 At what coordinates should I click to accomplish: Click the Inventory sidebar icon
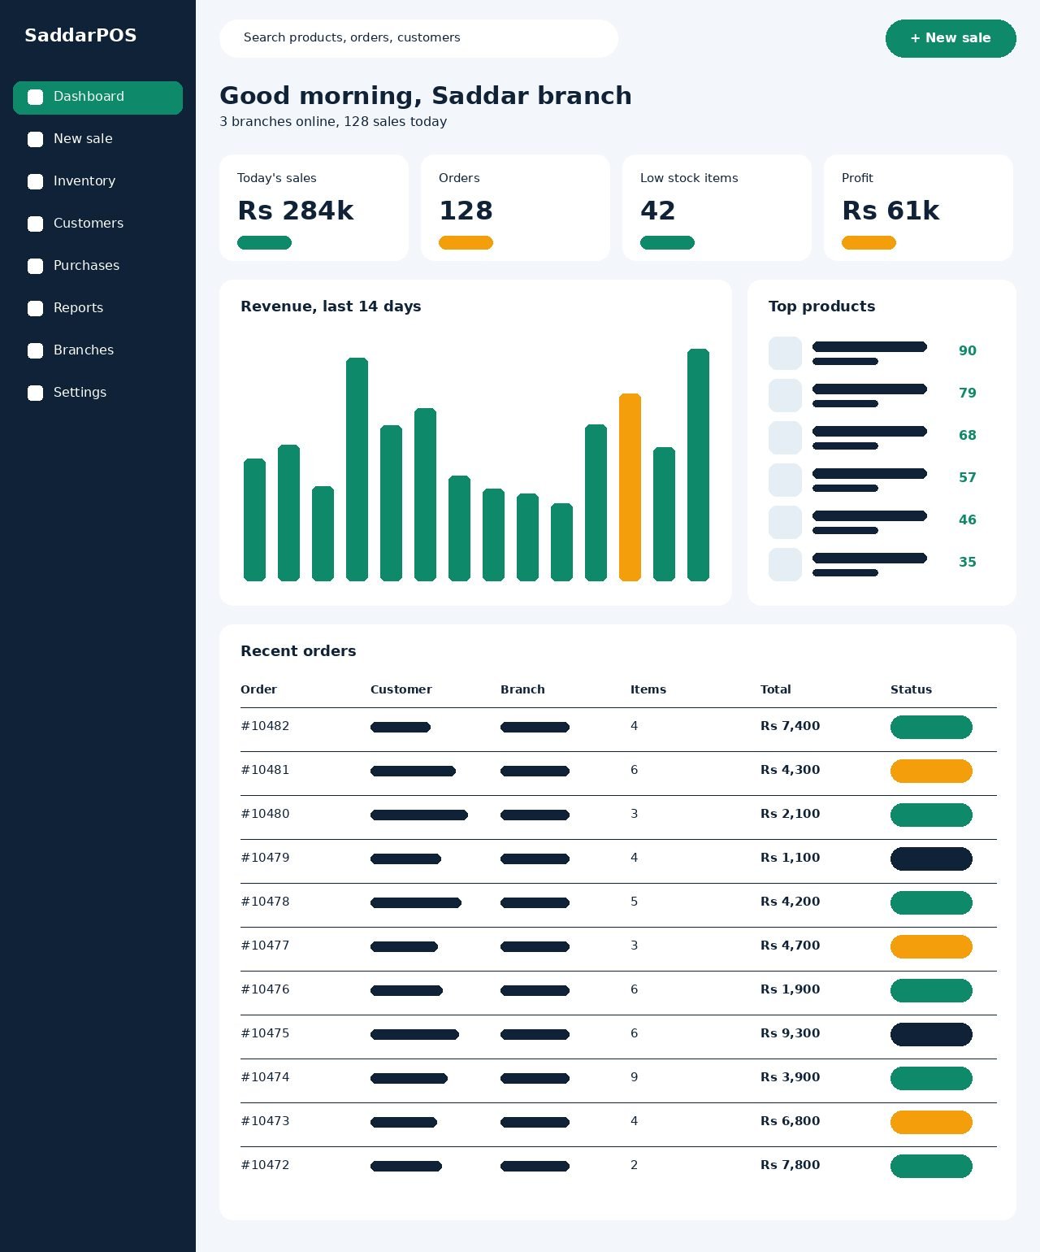pos(36,182)
